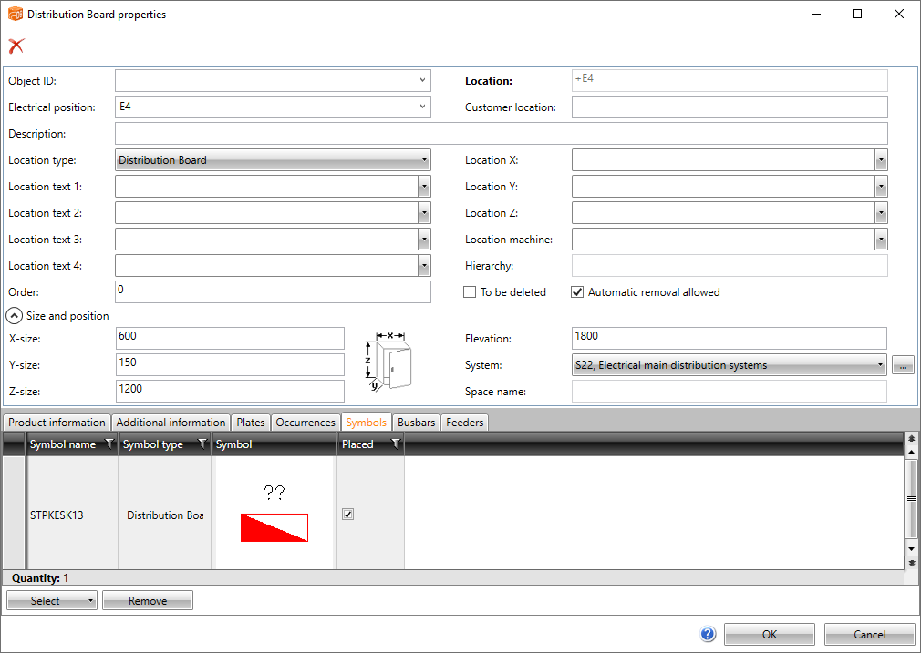Image resolution: width=921 pixels, height=653 pixels.
Task: Open the Product information tab
Action: pyautogui.click(x=57, y=423)
